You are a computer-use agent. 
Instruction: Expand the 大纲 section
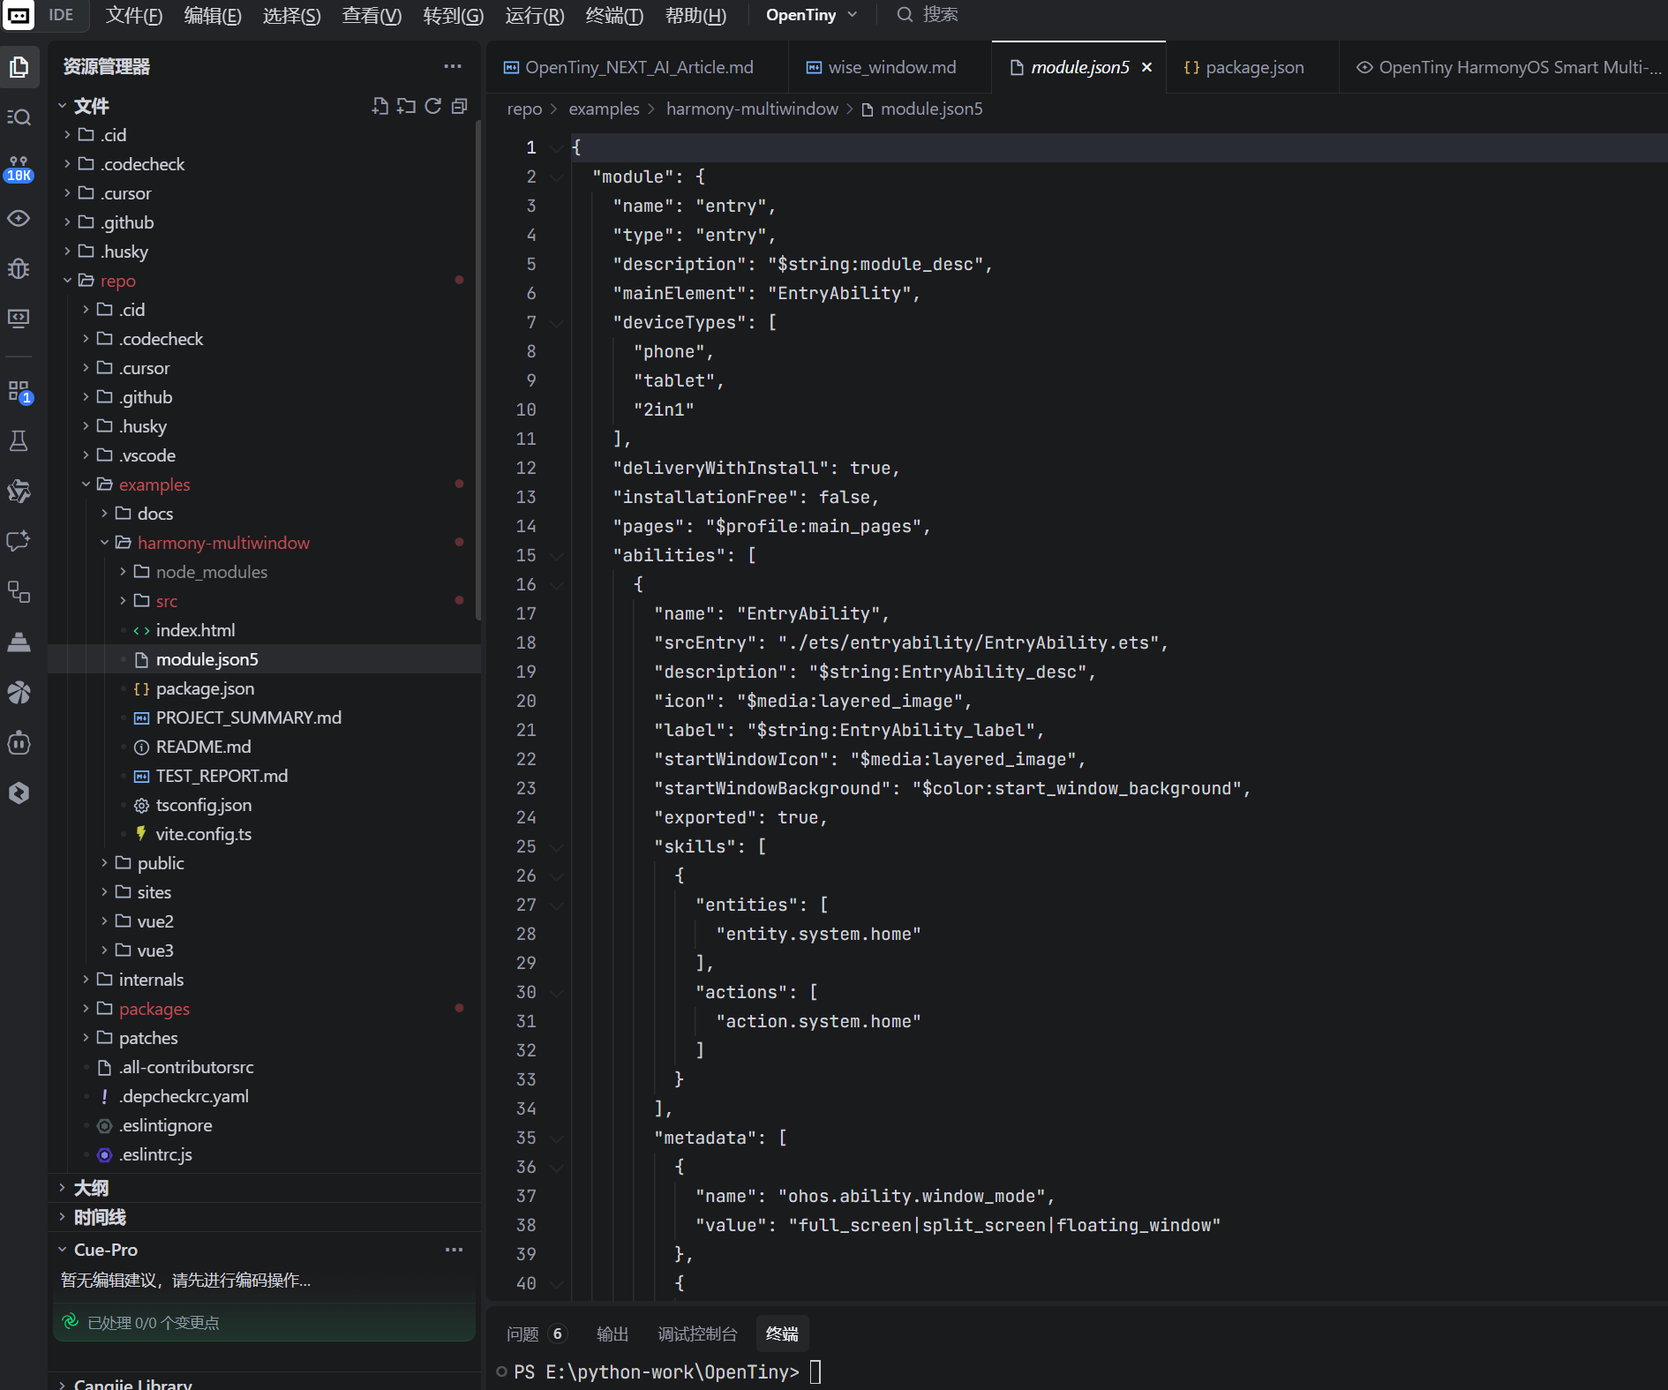click(x=62, y=1188)
